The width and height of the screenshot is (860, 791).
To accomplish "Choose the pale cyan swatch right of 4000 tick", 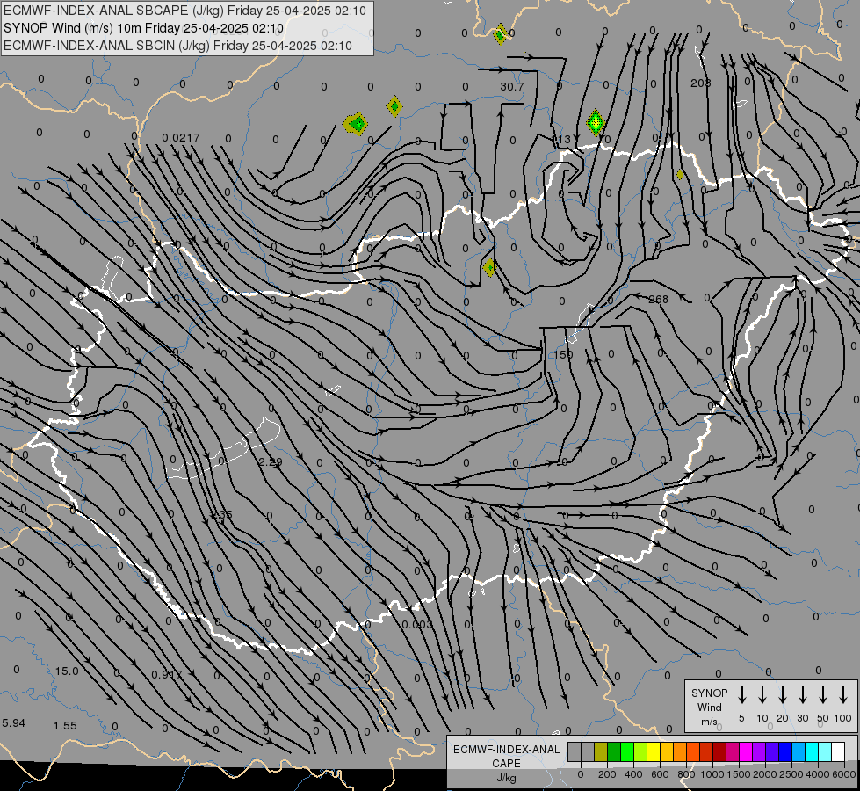I will (x=824, y=751).
